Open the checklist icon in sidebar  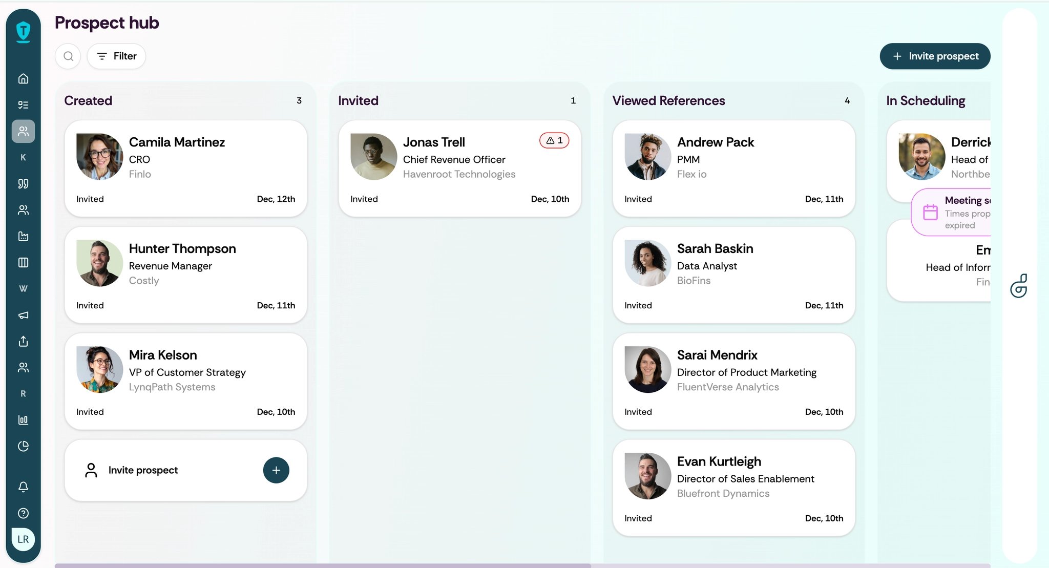[23, 105]
